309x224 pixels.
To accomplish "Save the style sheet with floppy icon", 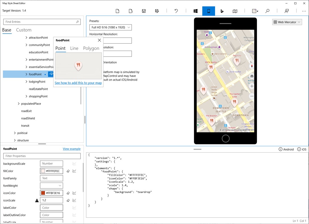I will coord(144,11).
